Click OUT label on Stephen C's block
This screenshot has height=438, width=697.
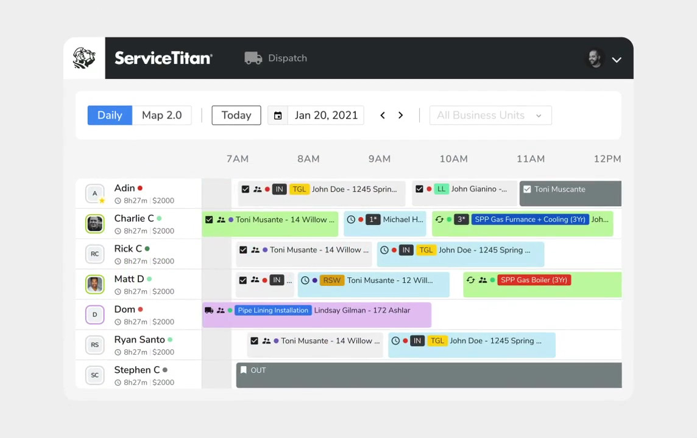coord(258,370)
